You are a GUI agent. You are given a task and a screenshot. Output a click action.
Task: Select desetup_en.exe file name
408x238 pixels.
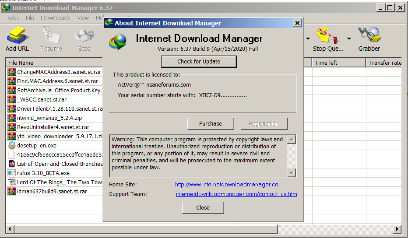click(37, 146)
